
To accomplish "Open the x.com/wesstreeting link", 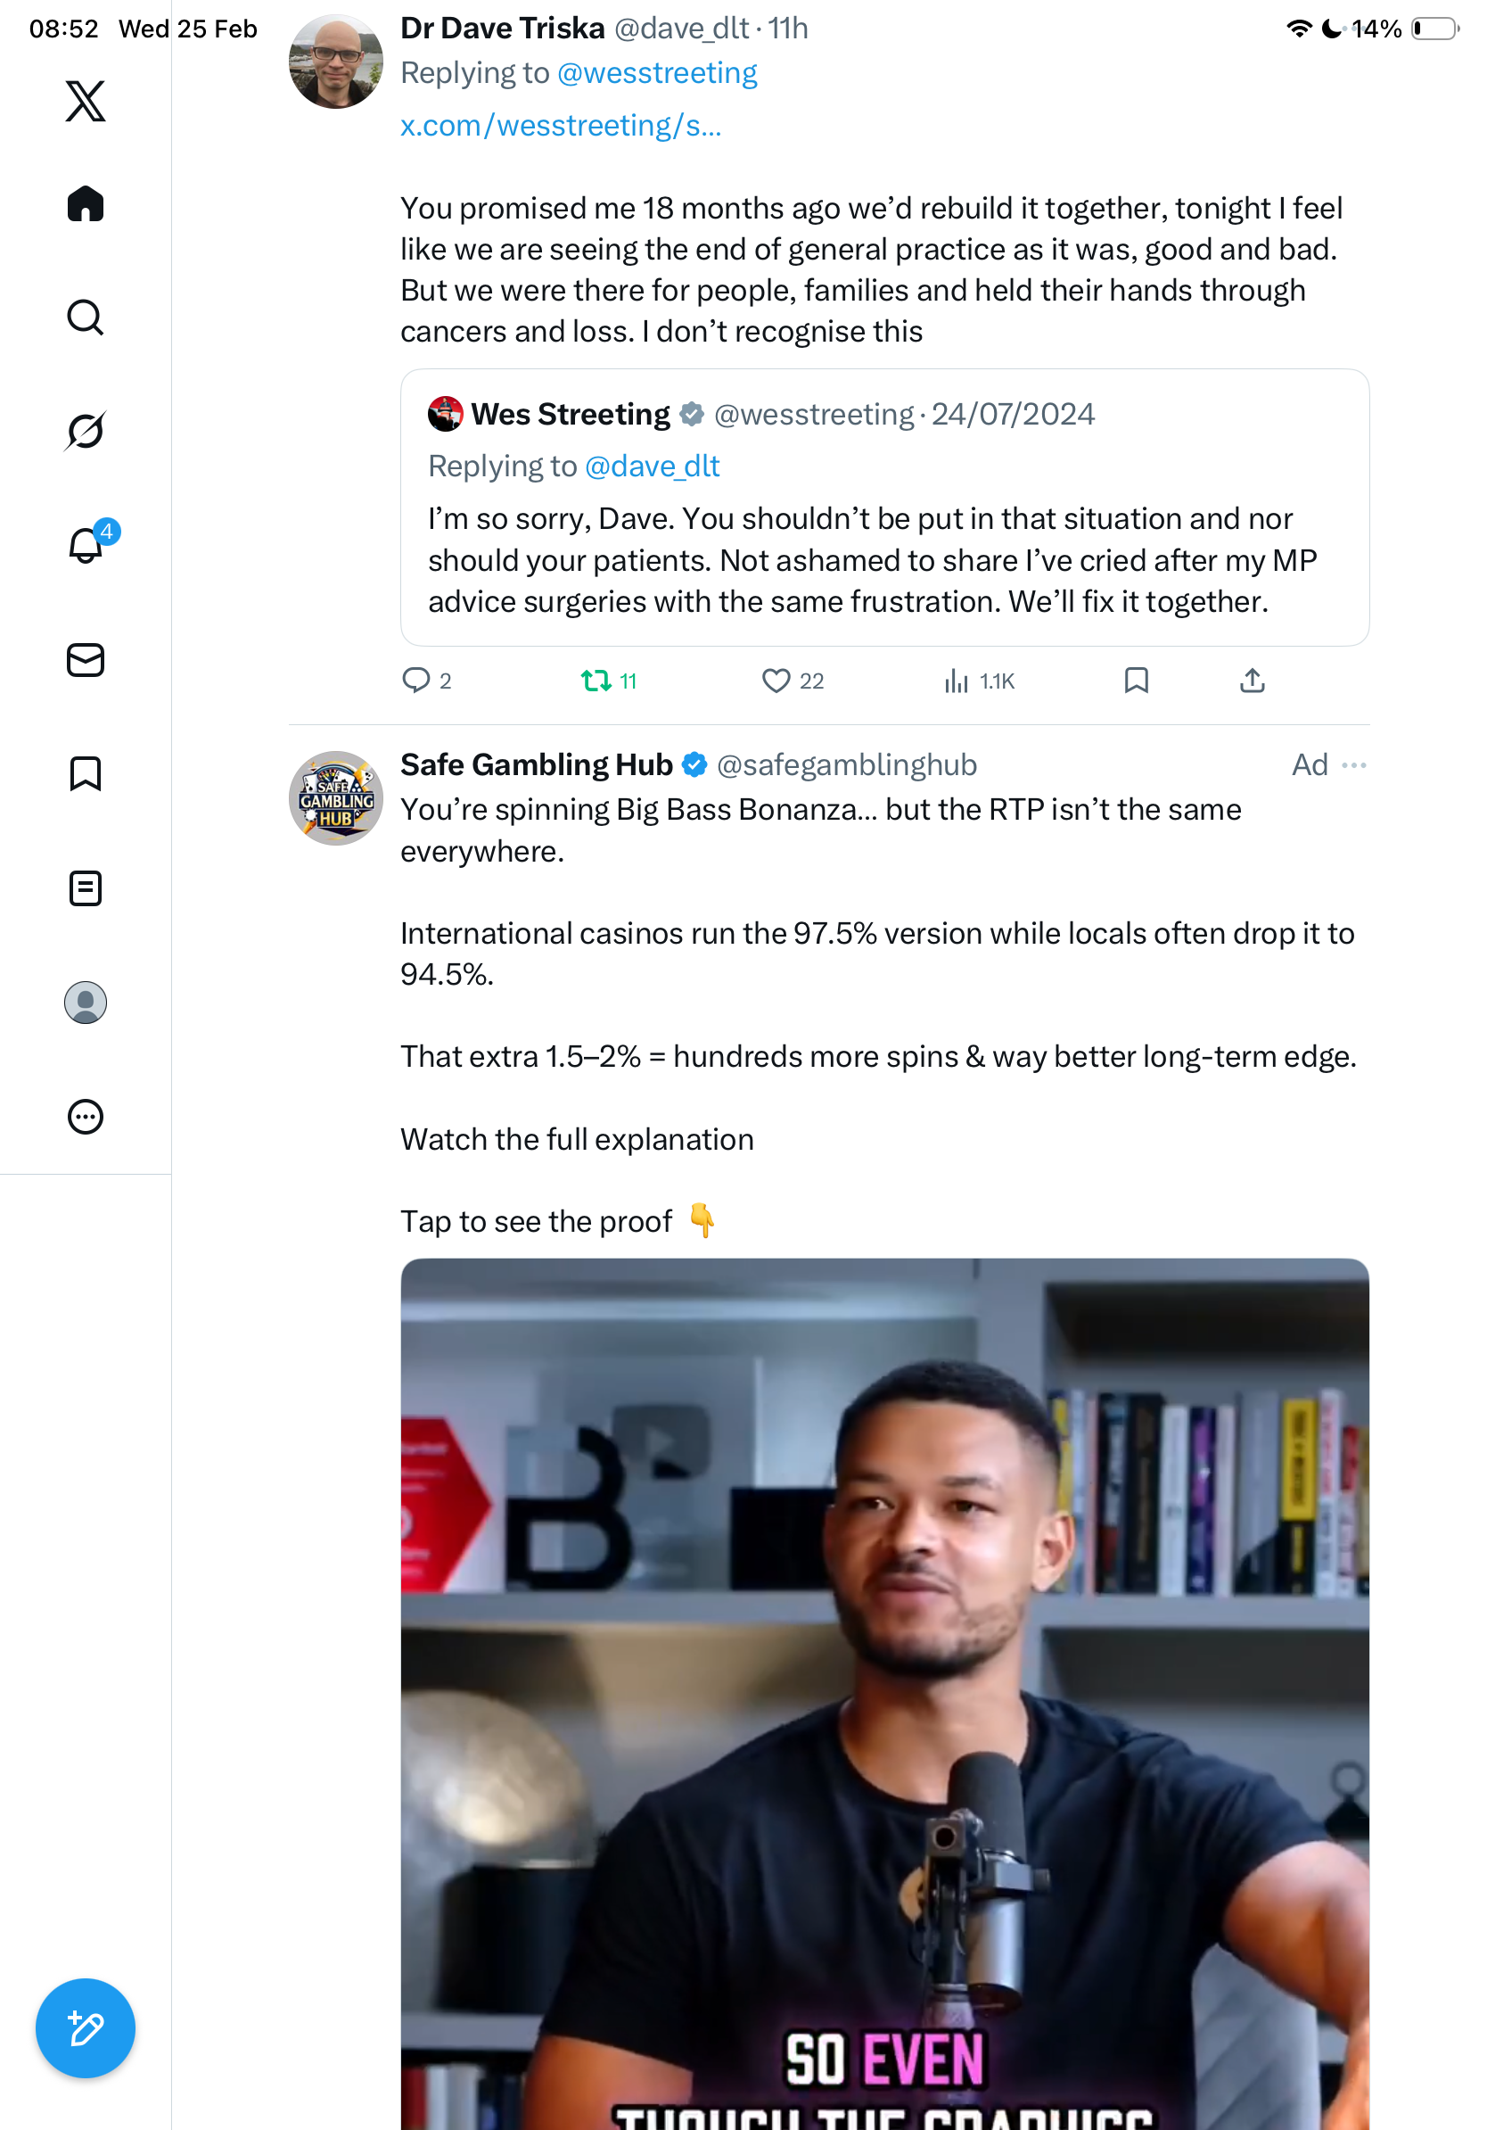I will [560, 125].
